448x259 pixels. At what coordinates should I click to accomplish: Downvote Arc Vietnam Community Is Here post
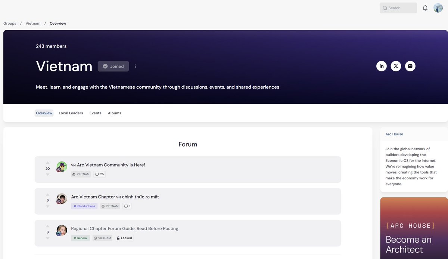(47, 175)
